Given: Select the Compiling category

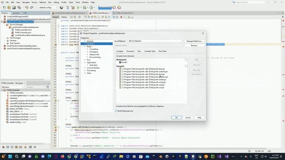Looking at the screenshot, I should pos(94,49).
